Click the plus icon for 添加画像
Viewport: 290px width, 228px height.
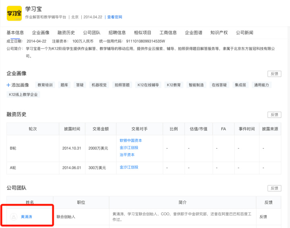[8, 85]
